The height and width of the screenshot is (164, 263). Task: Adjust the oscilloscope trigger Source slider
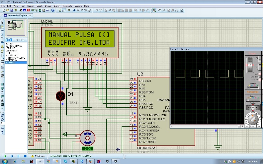point(253,87)
